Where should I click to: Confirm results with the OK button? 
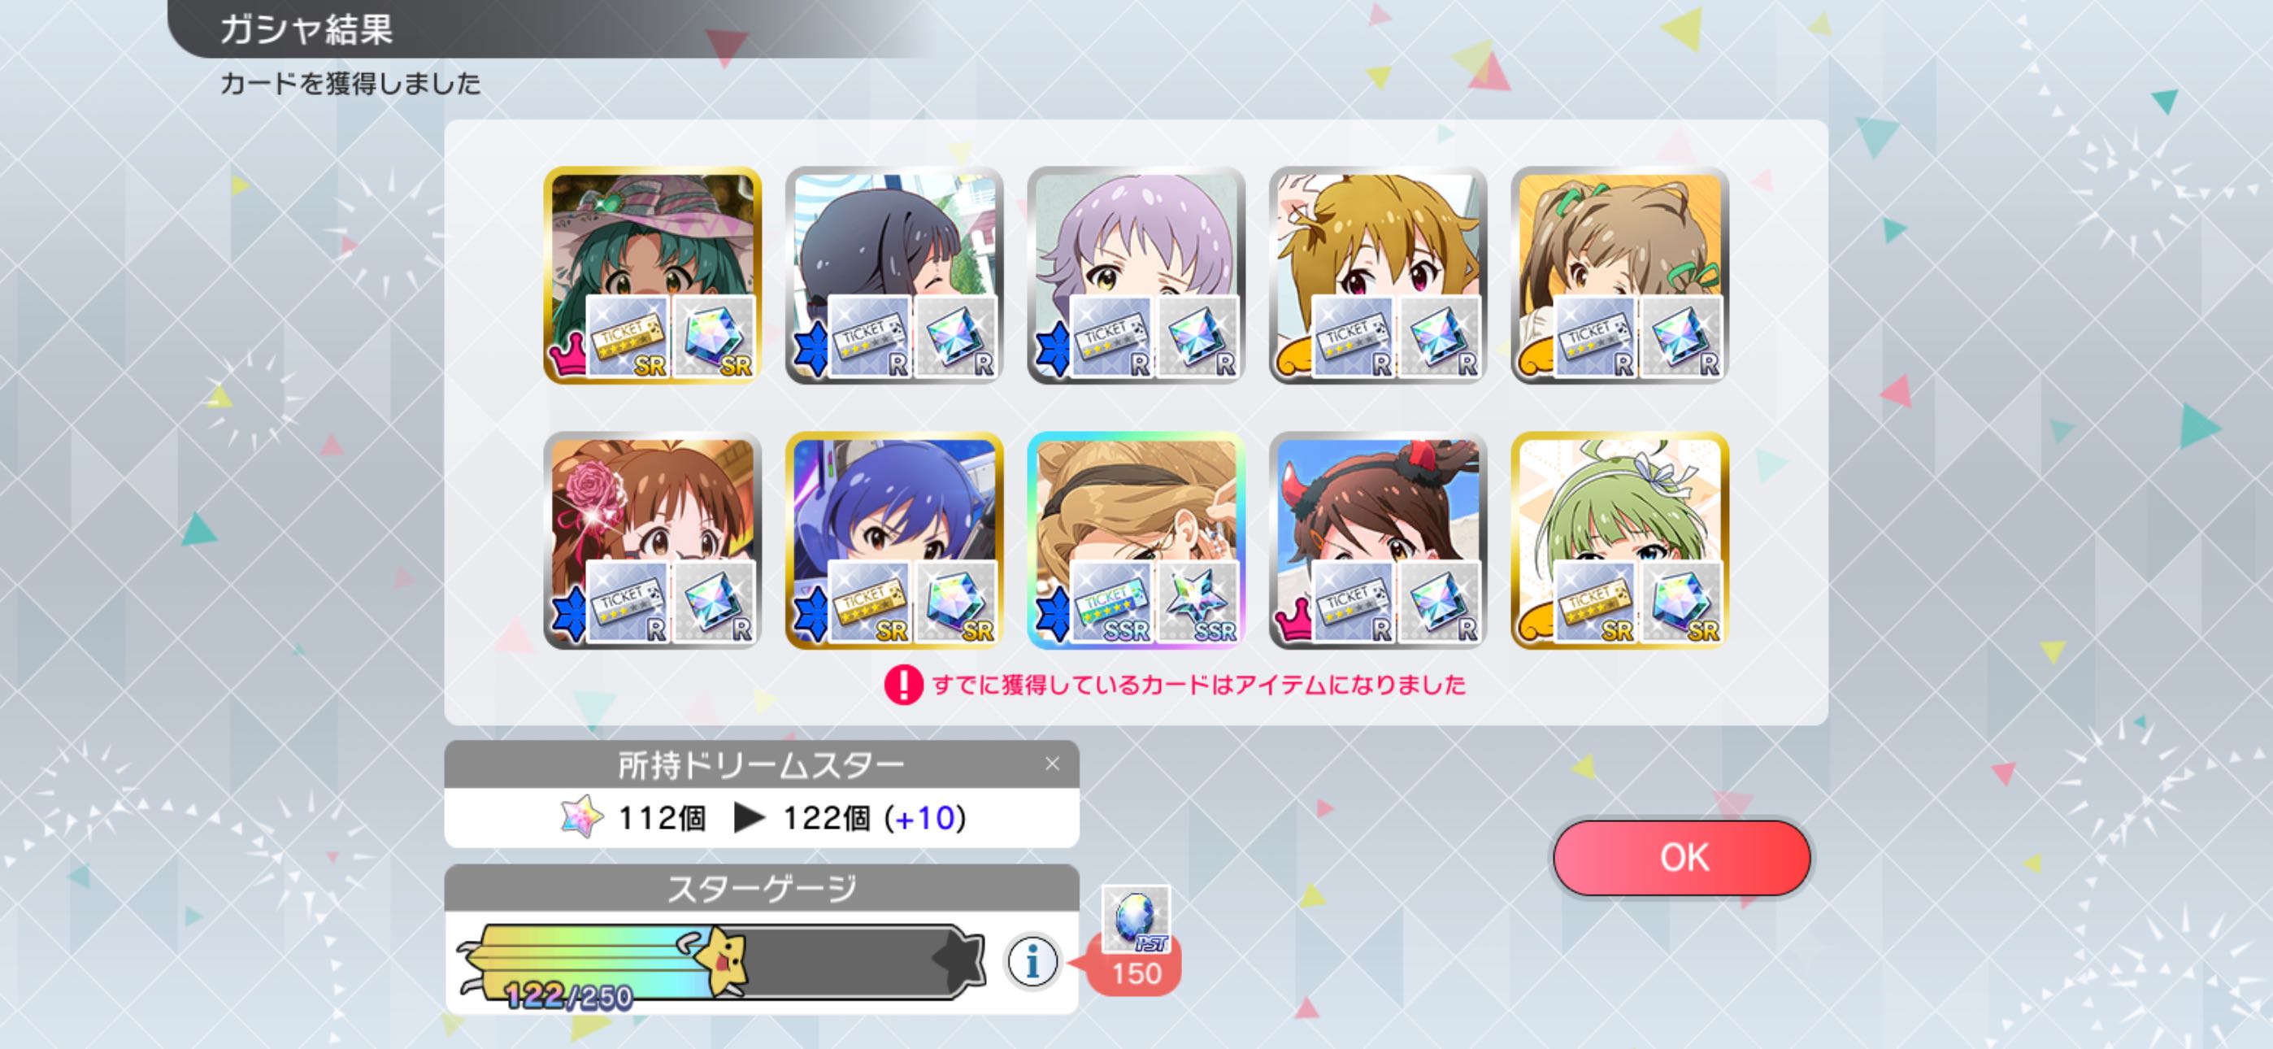pyautogui.click(x=1682, y=857)
